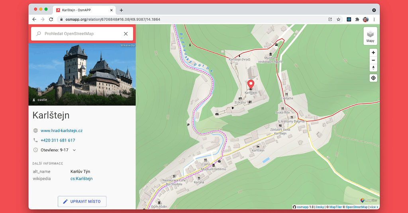Viewport: 408px width, 213px height.
Task: Call the phone number +420 311 681 617
Action: coord(58,140)
